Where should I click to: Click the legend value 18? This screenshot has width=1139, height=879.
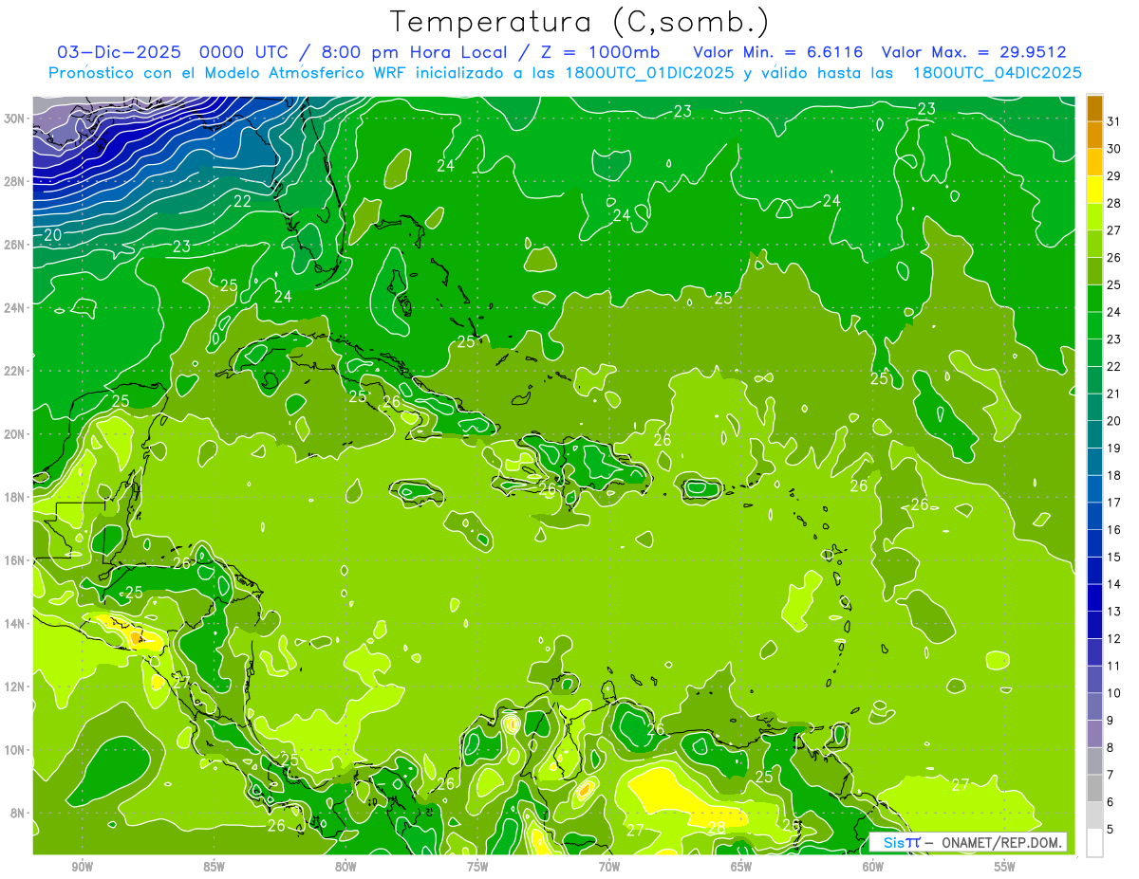pos(1114,475)
